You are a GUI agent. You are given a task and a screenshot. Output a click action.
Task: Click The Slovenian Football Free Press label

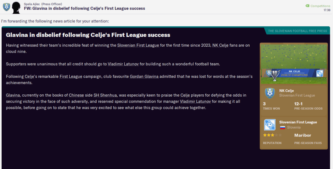[297, 31]
